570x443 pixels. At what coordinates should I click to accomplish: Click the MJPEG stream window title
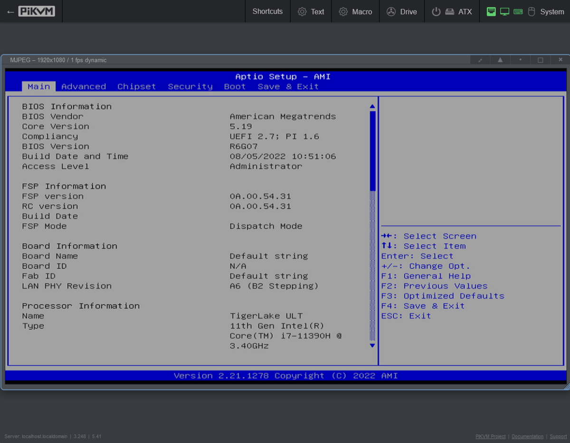point(58,60)
